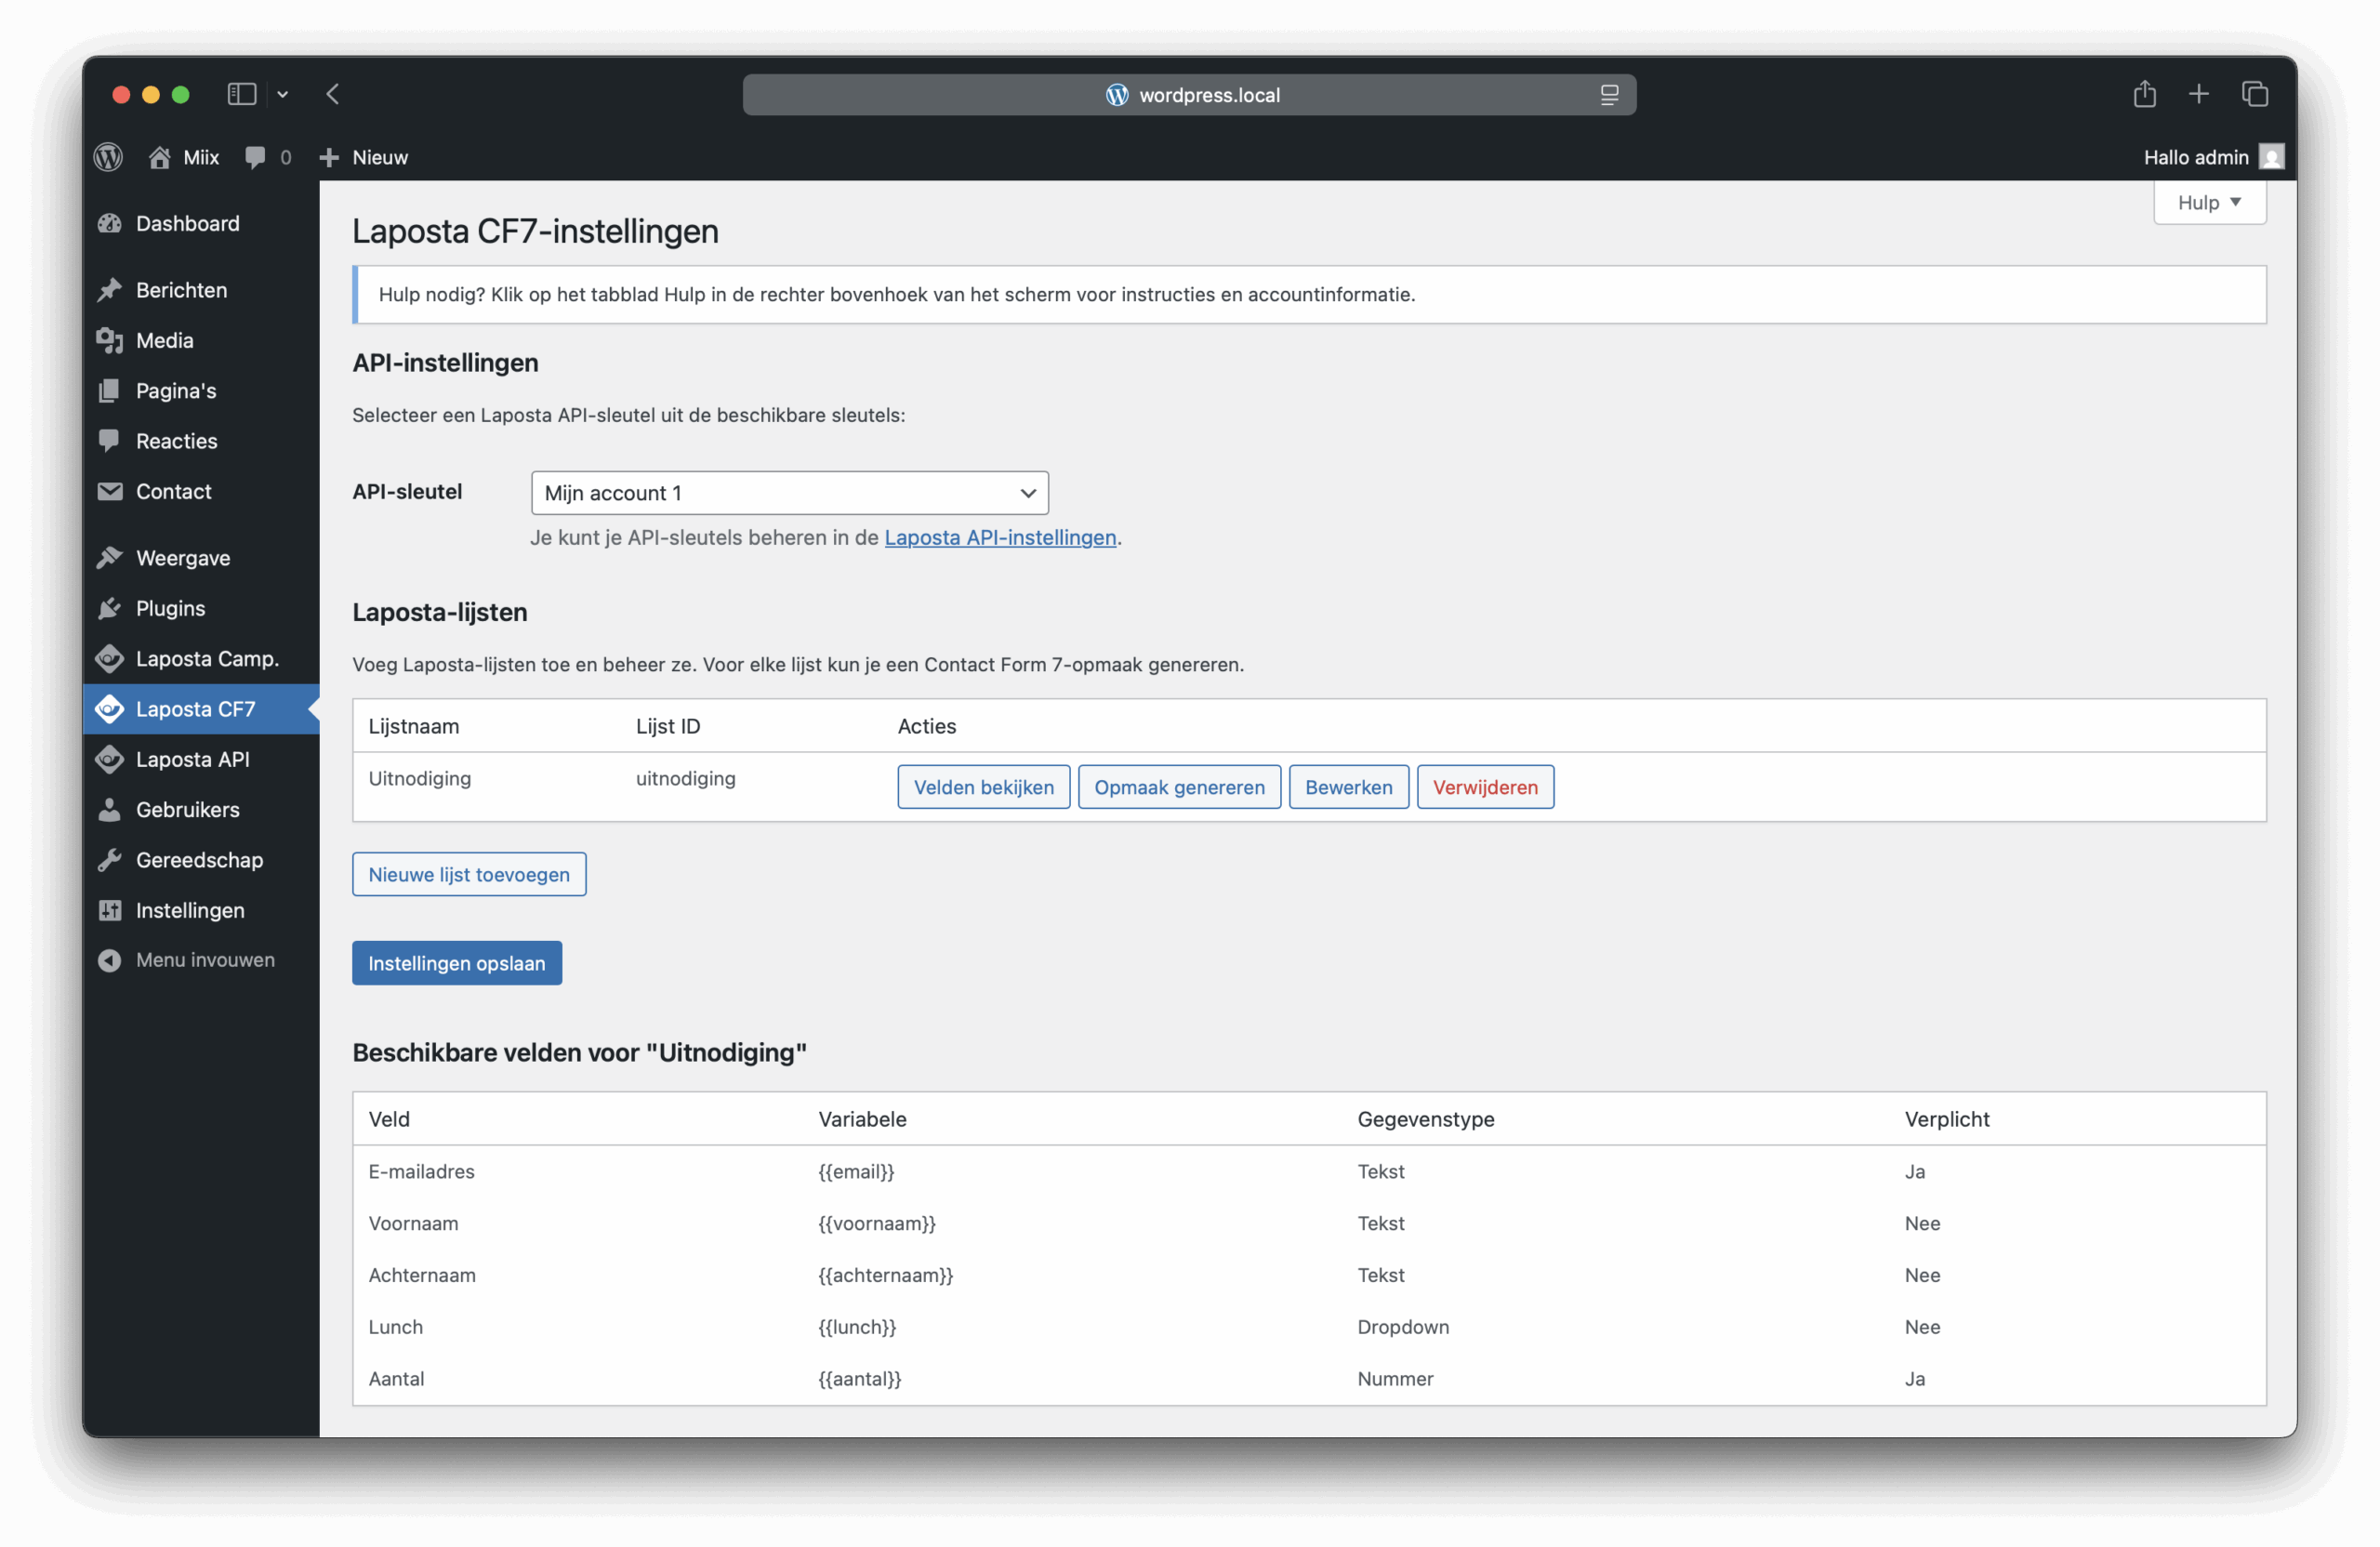Click the Safari share icon
This screenshot has height=1547, width=2380.
(x=2144, y=94)
